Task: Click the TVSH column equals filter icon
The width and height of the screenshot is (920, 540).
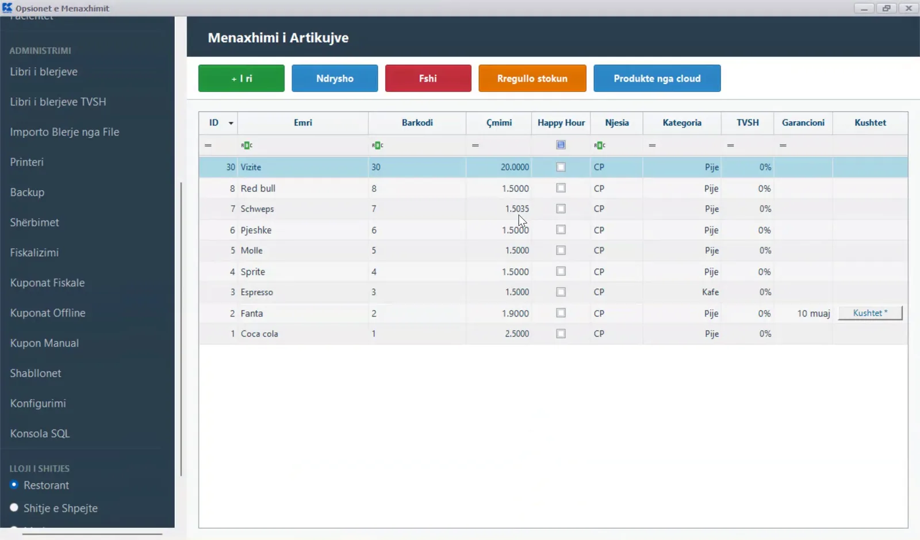Action: [730, 145]
